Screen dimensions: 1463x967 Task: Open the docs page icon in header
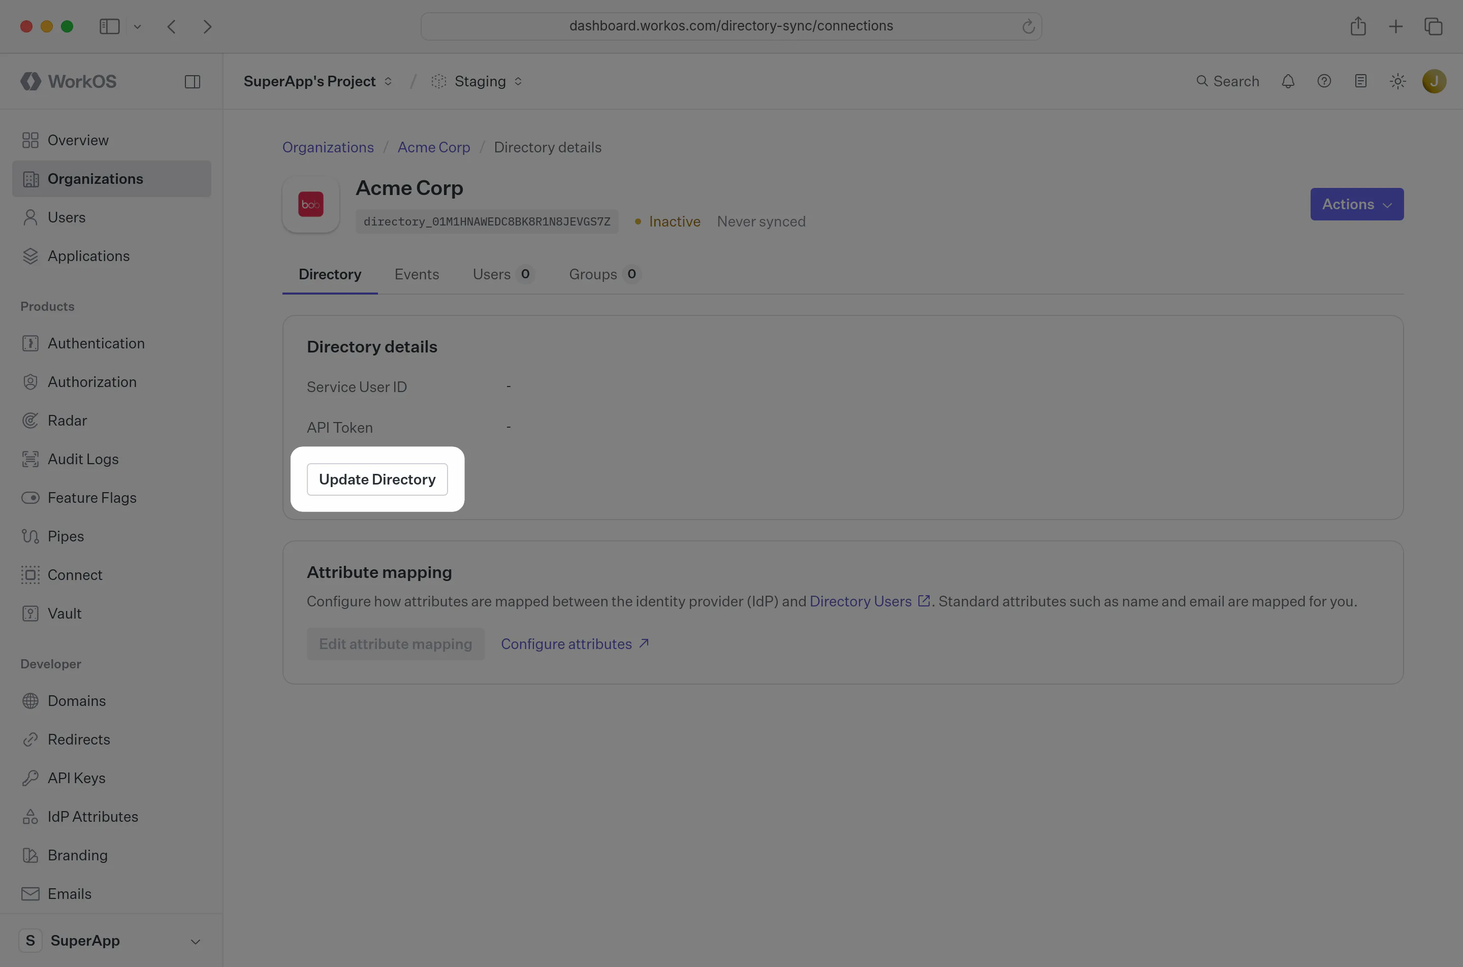(1360, 81)
